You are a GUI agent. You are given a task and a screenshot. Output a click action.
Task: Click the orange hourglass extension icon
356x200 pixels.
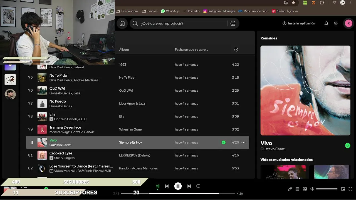(x=313, y=2)
